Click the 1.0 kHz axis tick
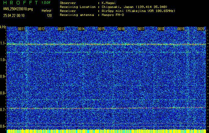 click(x=3, y=60)
